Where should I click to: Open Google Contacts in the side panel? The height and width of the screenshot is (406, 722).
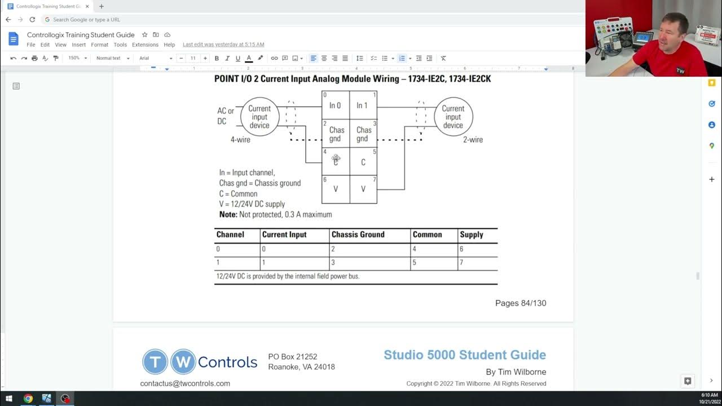point(712,125)
